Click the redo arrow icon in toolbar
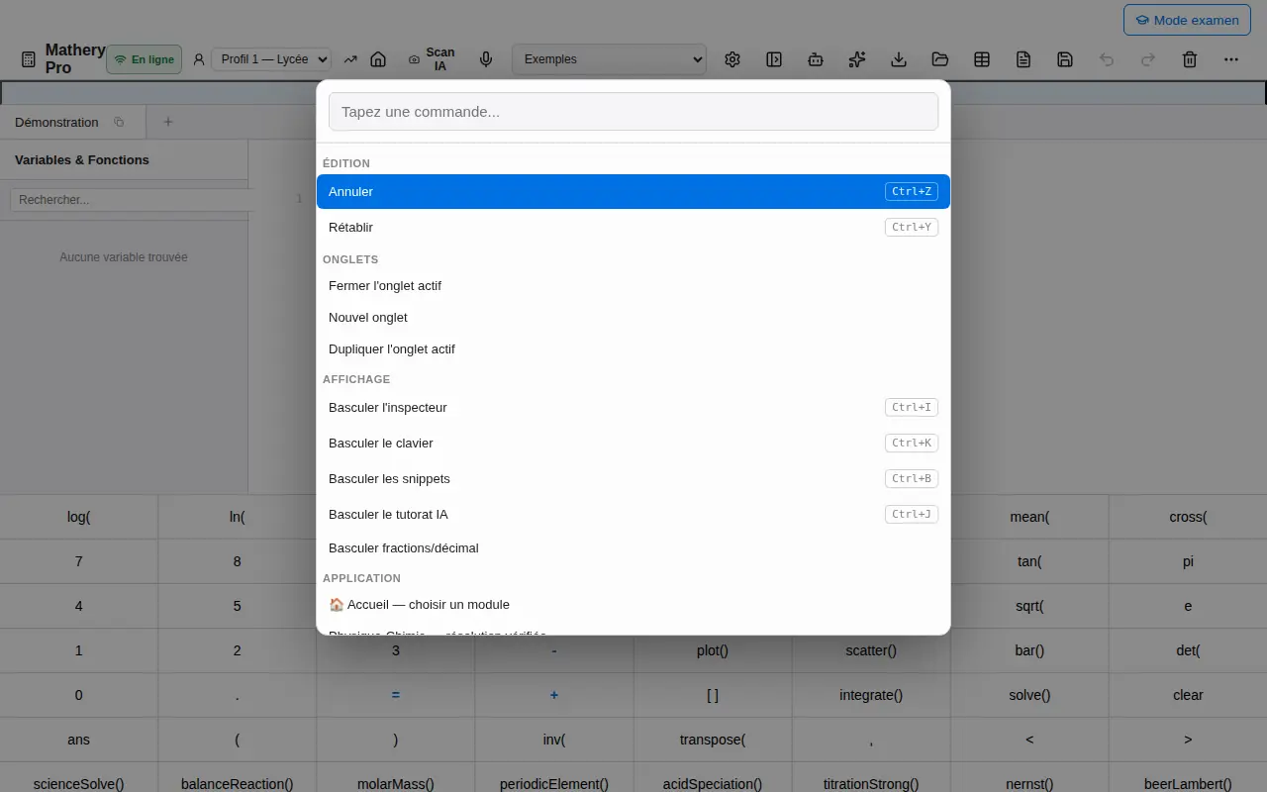The image size is (1267, 792). pyautogui.click(x=1148, y=59)
